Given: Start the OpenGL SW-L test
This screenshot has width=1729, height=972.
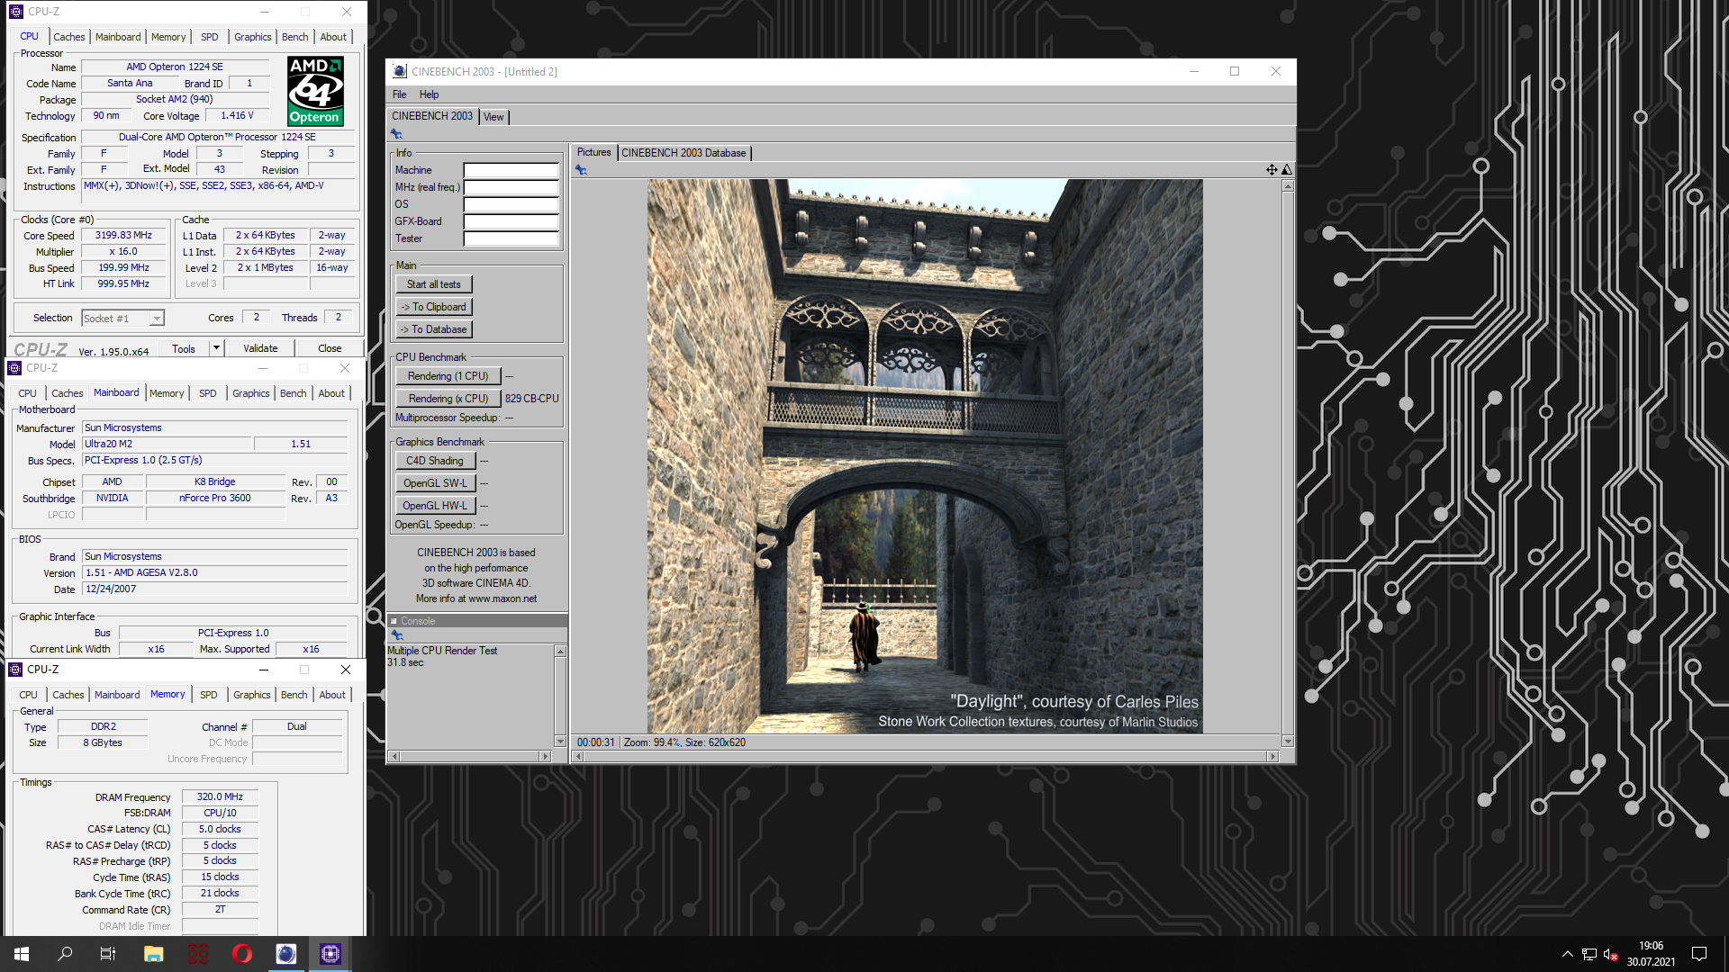Looking at the screenshot, I should [x=435, y=483].
